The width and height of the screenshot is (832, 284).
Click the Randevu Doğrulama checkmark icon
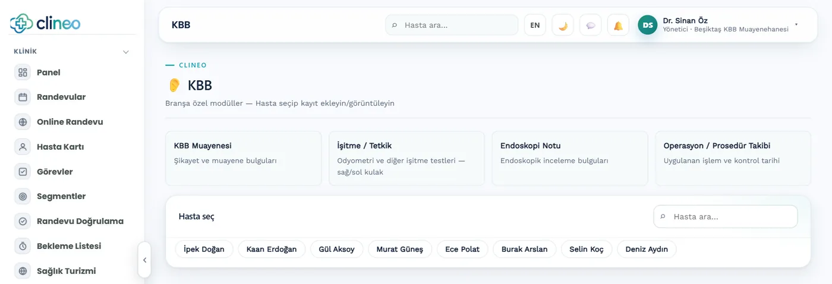pos(23,221)
